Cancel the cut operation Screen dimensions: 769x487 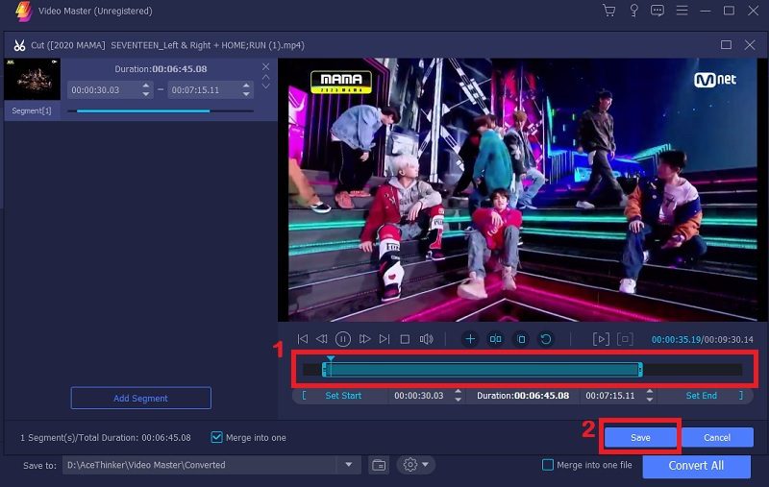point(717,437)
